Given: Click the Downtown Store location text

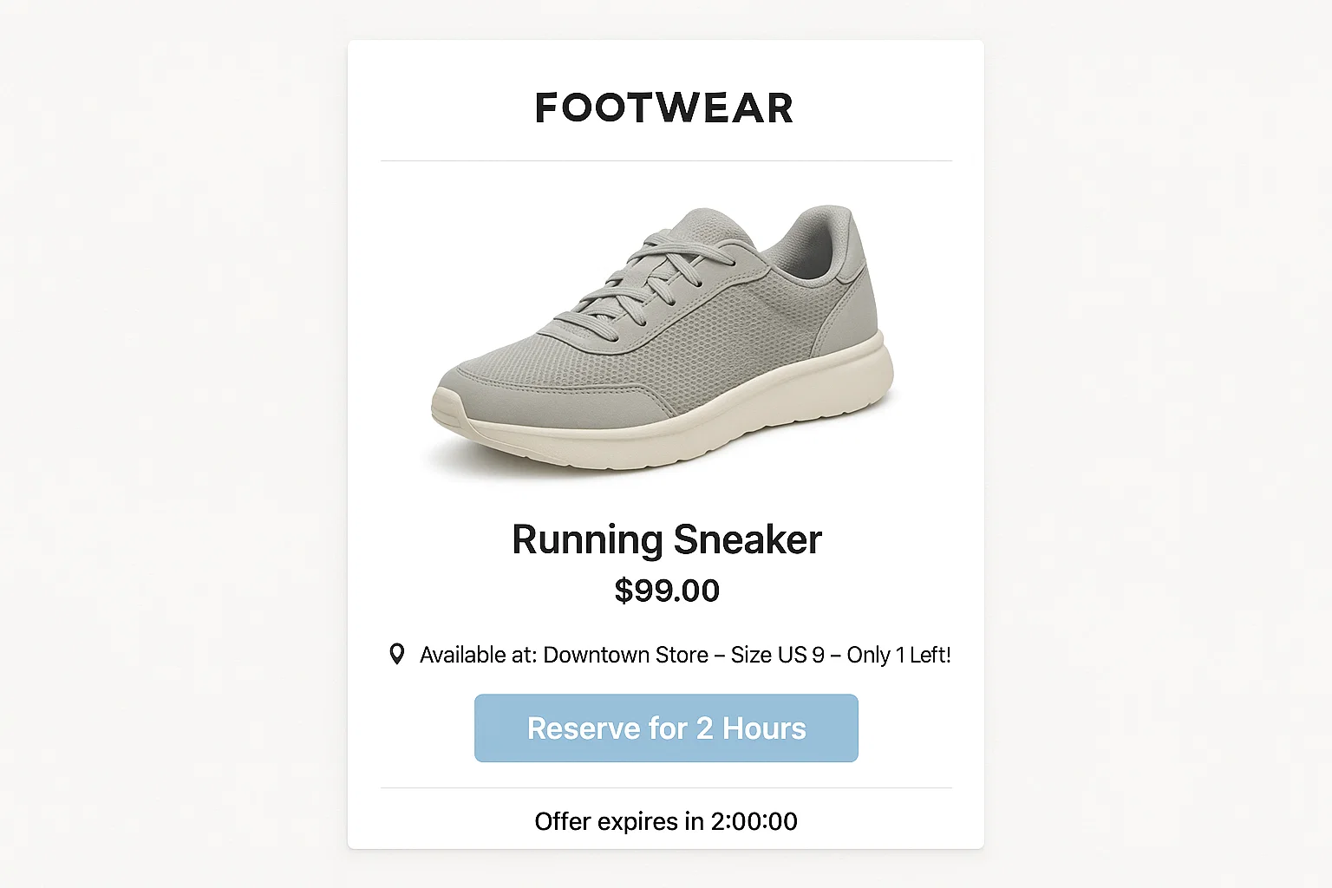Looking at the screenshot, I should pyautogui.click(x=625, y=655).
